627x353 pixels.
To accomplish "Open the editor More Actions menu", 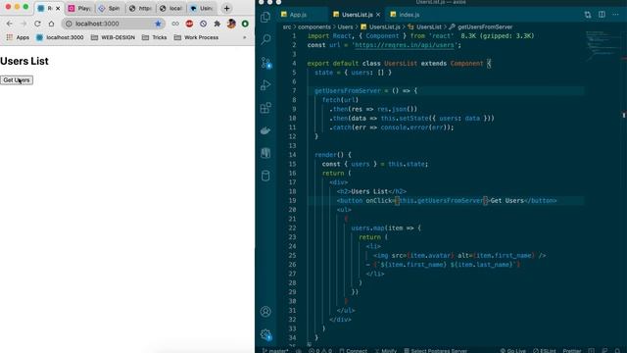I will (616, 15).
